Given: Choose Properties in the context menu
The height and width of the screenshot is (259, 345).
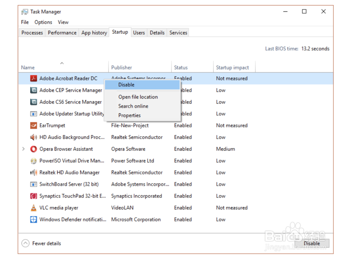Looking at the screenshot, I should [142, 116].
